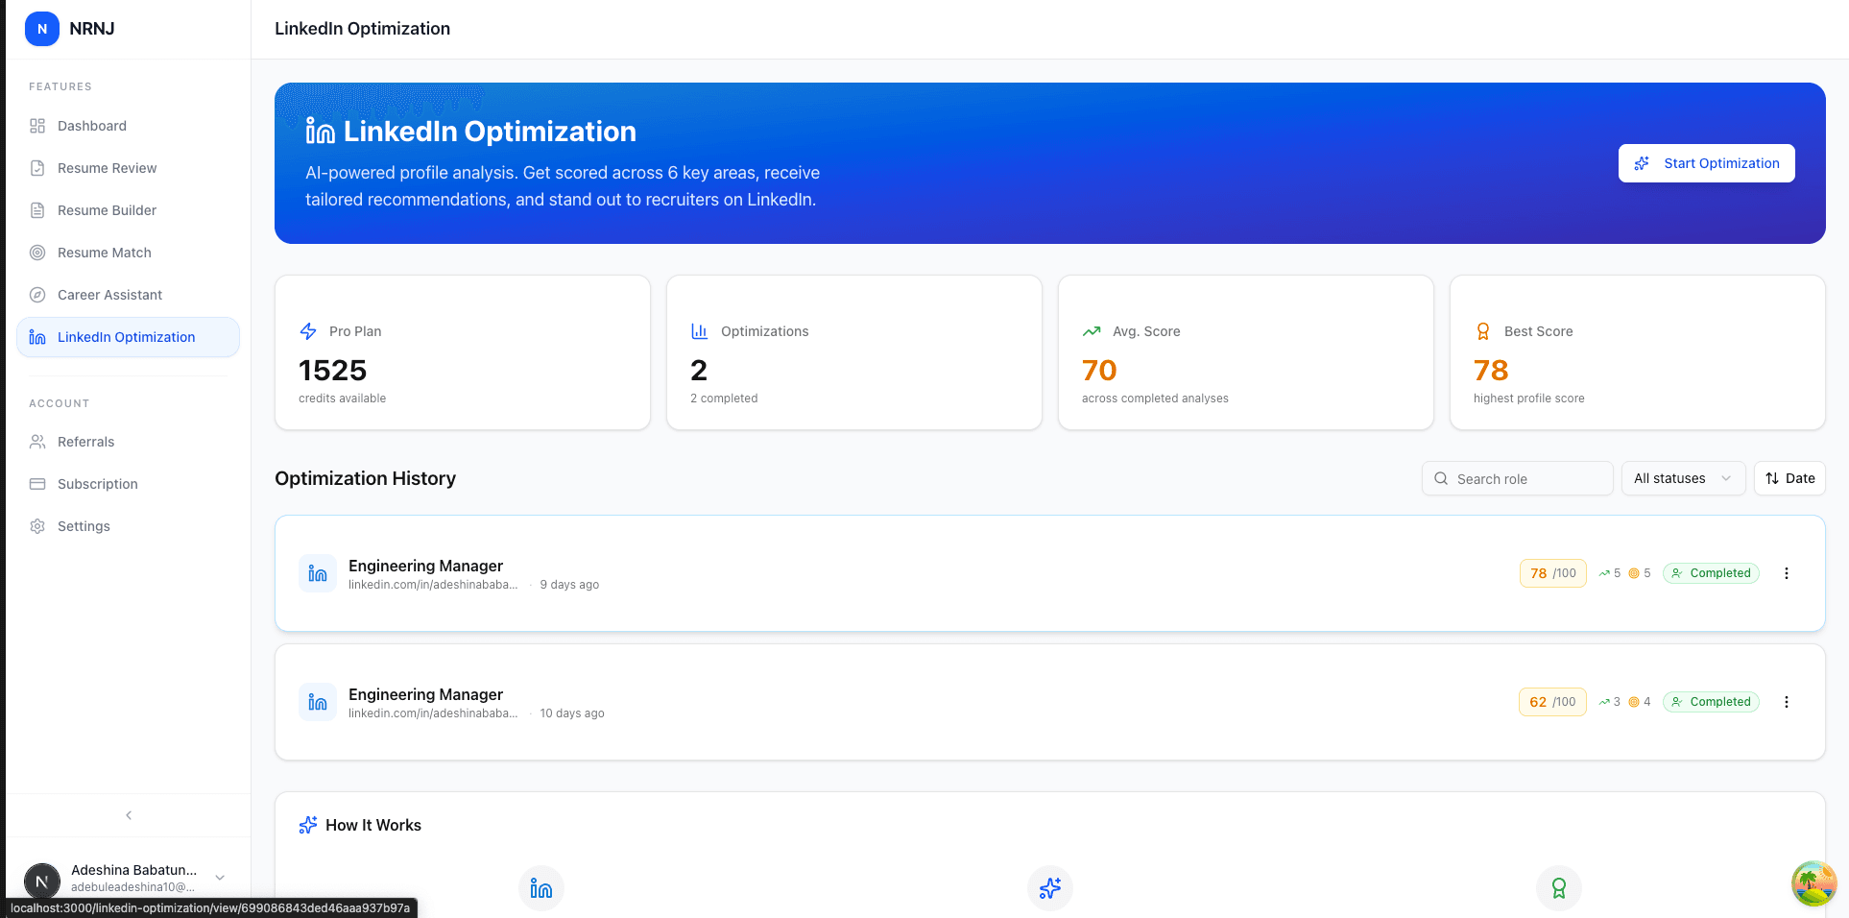Click the Referrals people icon
This screenshot has width=1849, height=918.
37,442
